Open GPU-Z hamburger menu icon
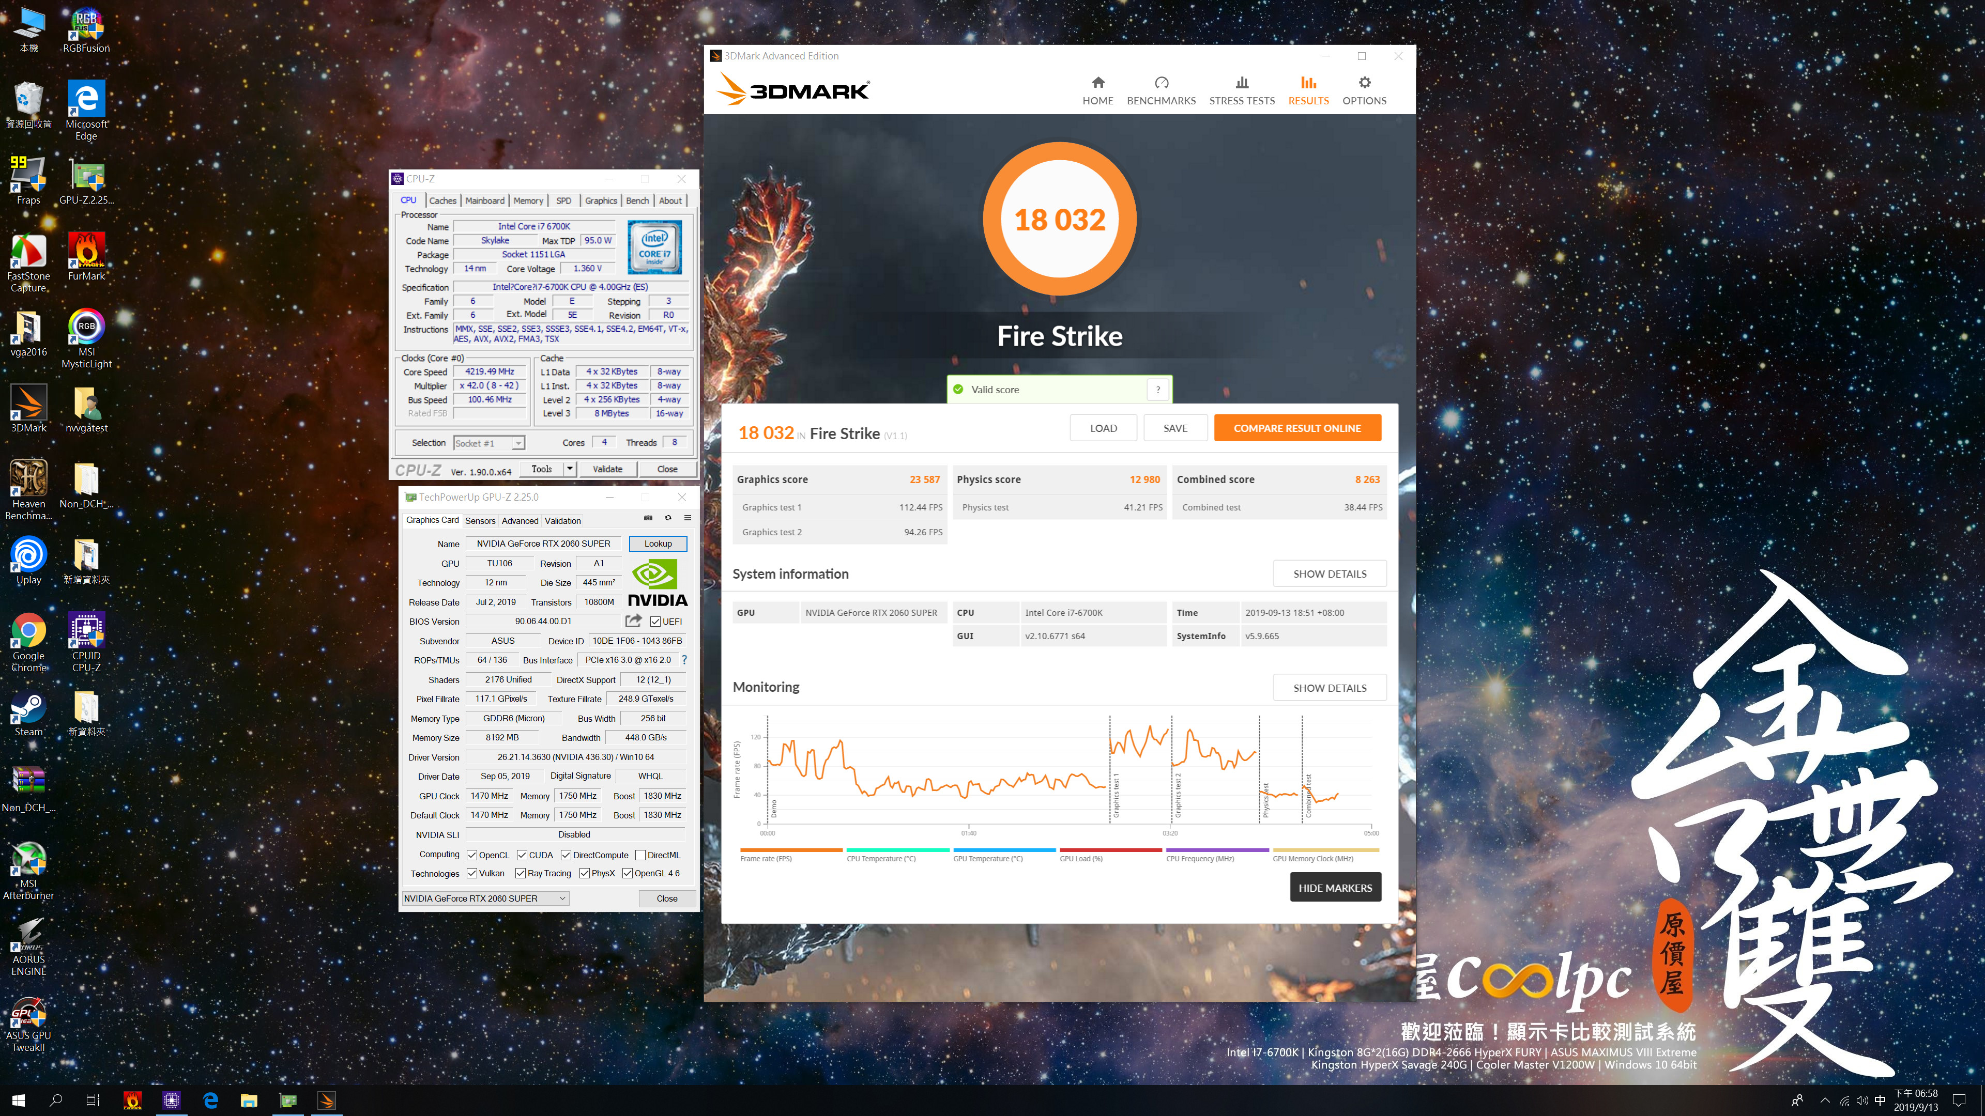 [x=688, y=518]
